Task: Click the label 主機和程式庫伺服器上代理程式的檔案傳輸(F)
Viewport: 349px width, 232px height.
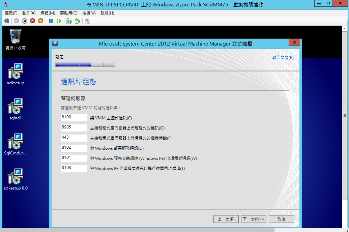Action: pyautogui.click(x=131, y=138)
